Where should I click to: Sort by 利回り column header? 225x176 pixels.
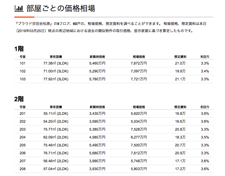click(x=205, y=57)
